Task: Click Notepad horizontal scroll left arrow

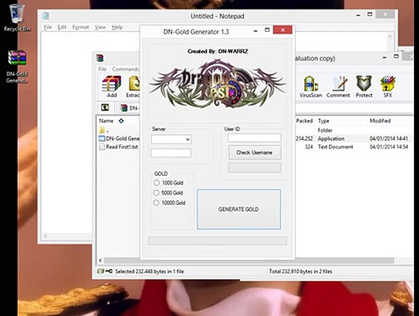Action: [45, 236]
